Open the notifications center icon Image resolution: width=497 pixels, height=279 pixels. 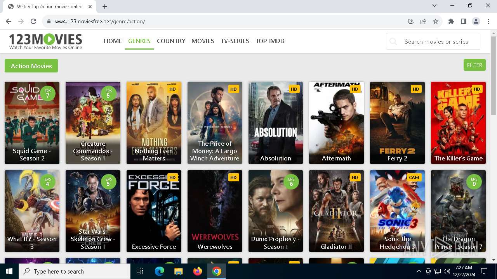click(x=484, y=271)
